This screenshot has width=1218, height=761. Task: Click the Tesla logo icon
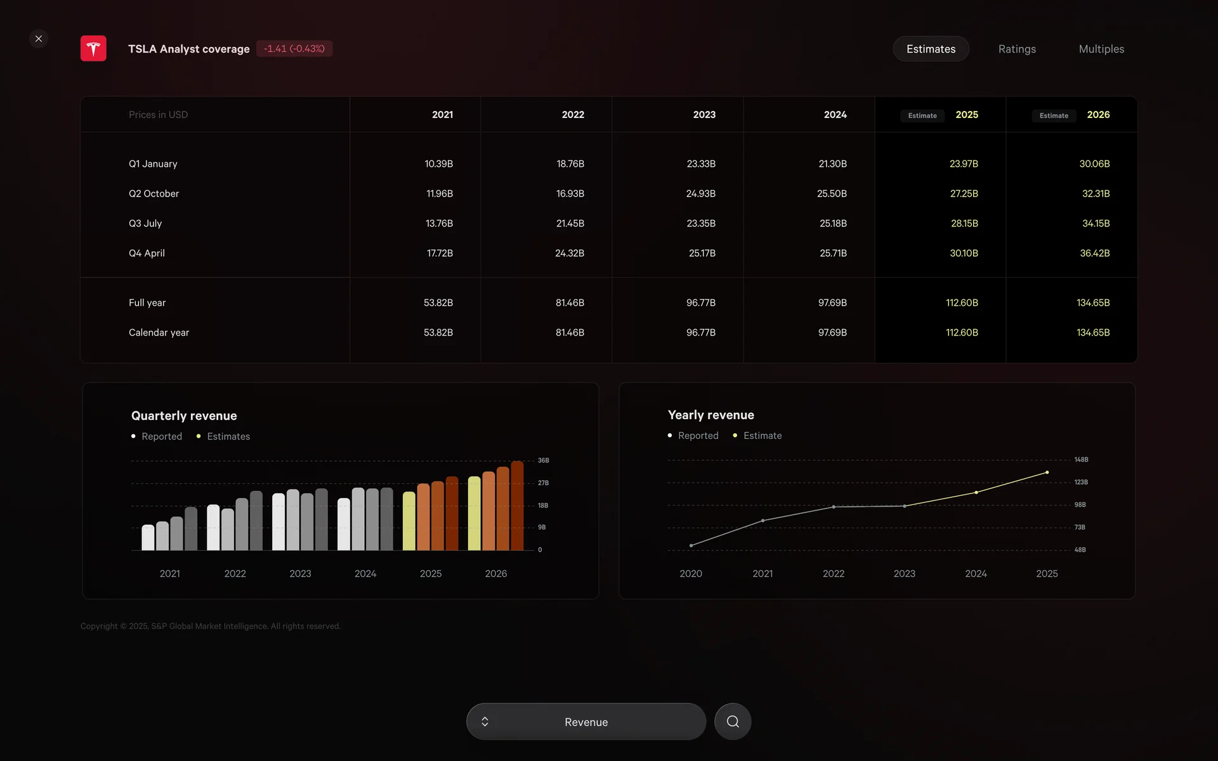(x=93, y=49)
